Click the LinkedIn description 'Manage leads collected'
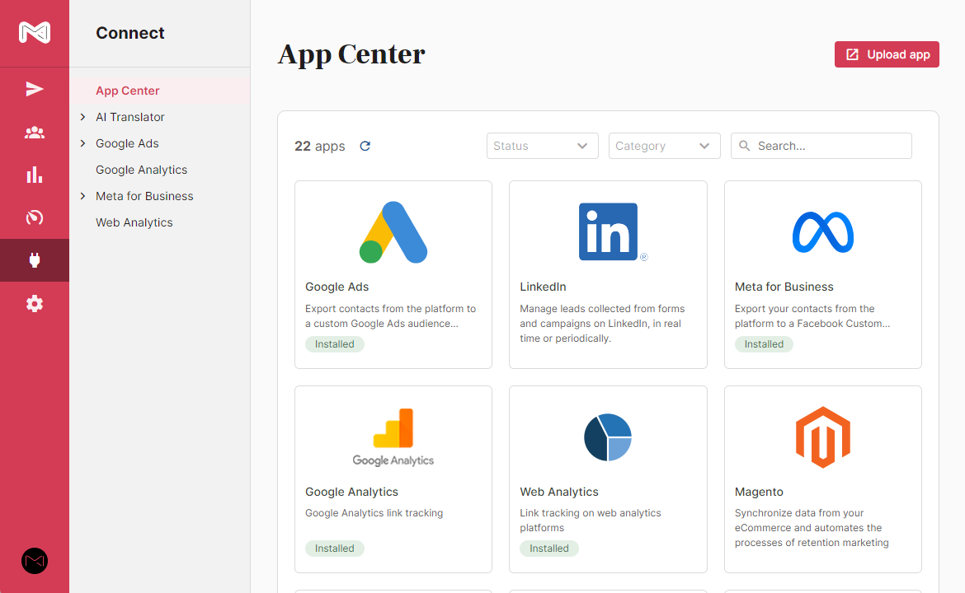965x593 pixels. (602, 323)
